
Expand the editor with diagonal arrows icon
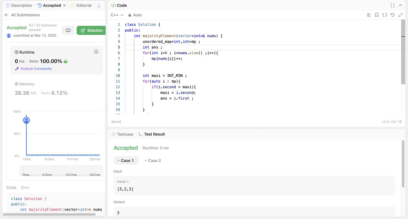coord(400,15)
